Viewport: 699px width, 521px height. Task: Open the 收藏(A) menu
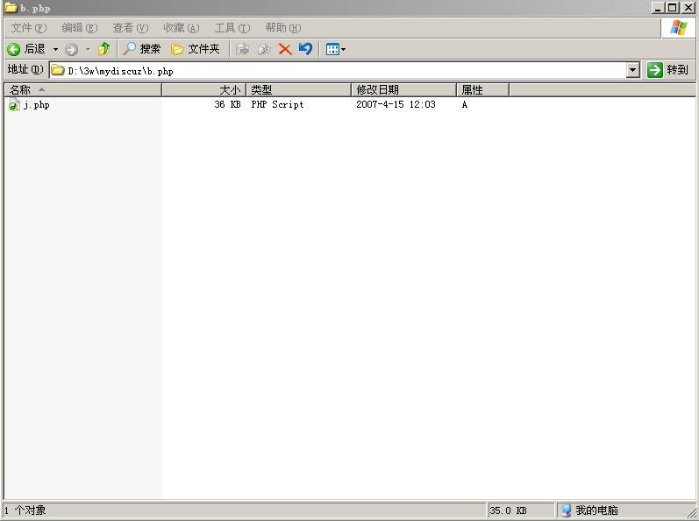[x=181, y=28]
